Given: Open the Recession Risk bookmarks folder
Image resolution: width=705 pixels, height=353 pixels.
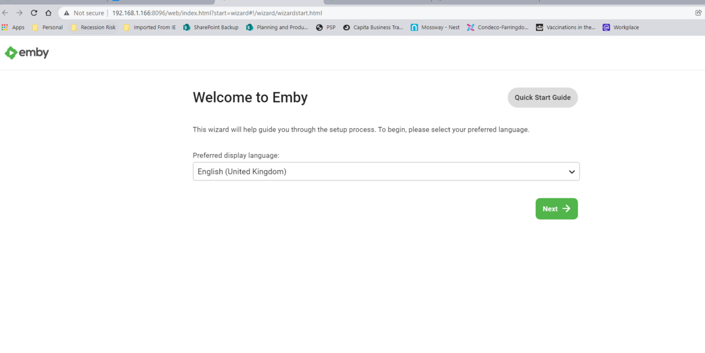Looking at the screenshot, I should [93, 28].
